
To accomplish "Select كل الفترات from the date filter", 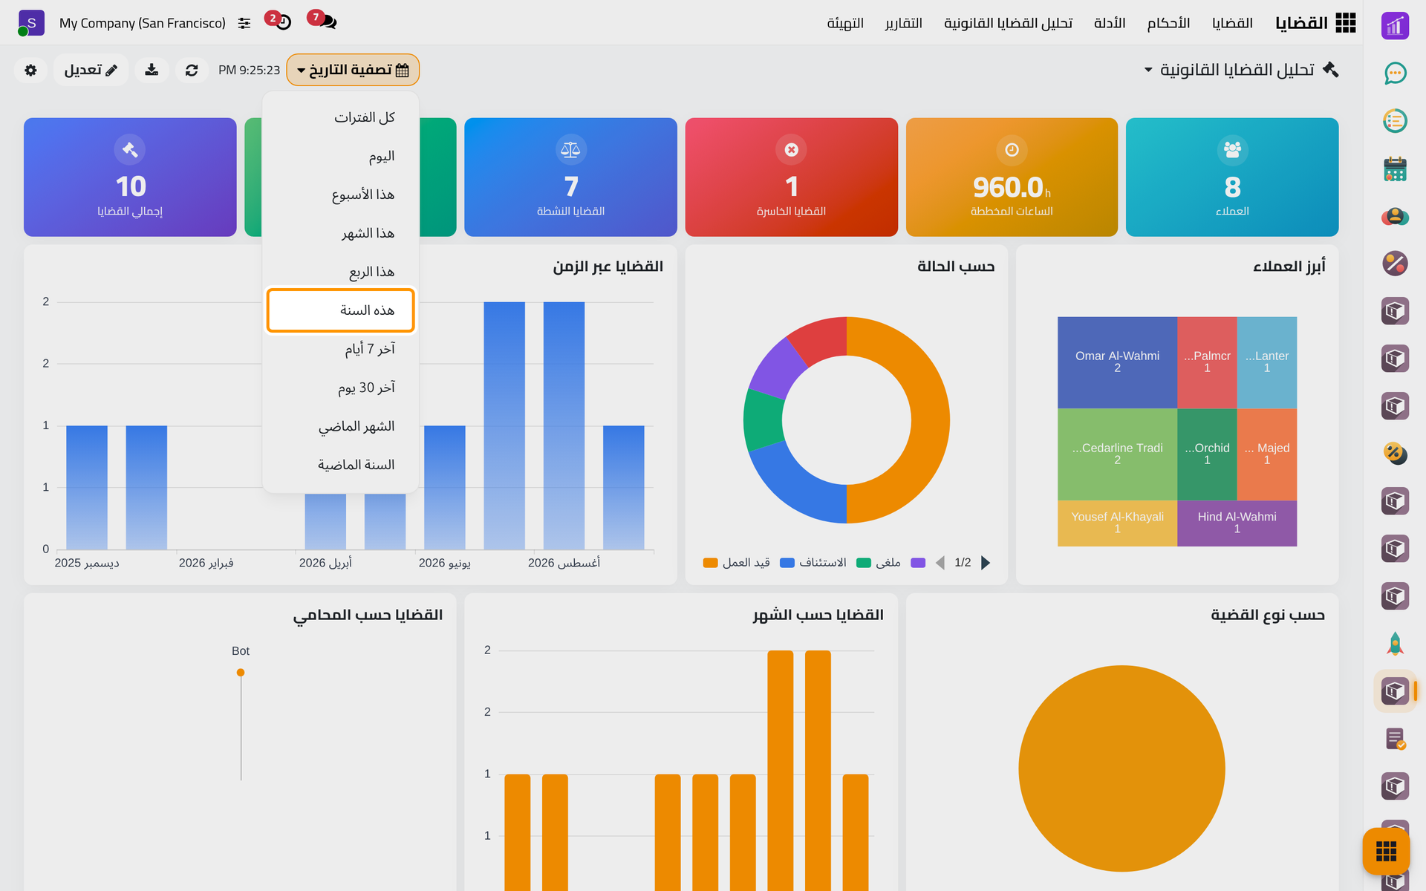I will click(x=341, y=117).
